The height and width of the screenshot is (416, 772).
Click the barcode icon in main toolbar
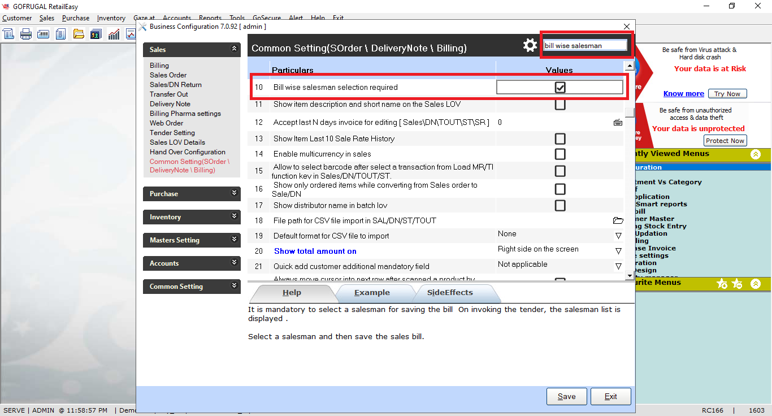coord(44,34)
